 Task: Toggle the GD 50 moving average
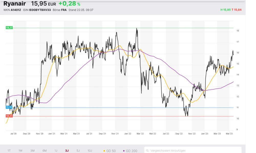pyautogui.click(x=109, y=151)
